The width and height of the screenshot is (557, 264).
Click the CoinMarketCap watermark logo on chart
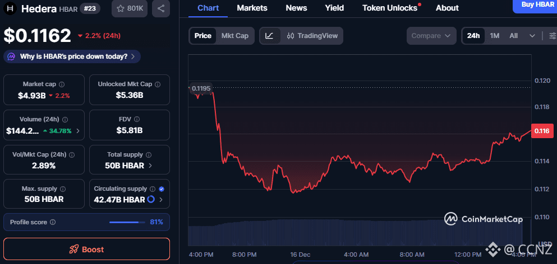483,219
